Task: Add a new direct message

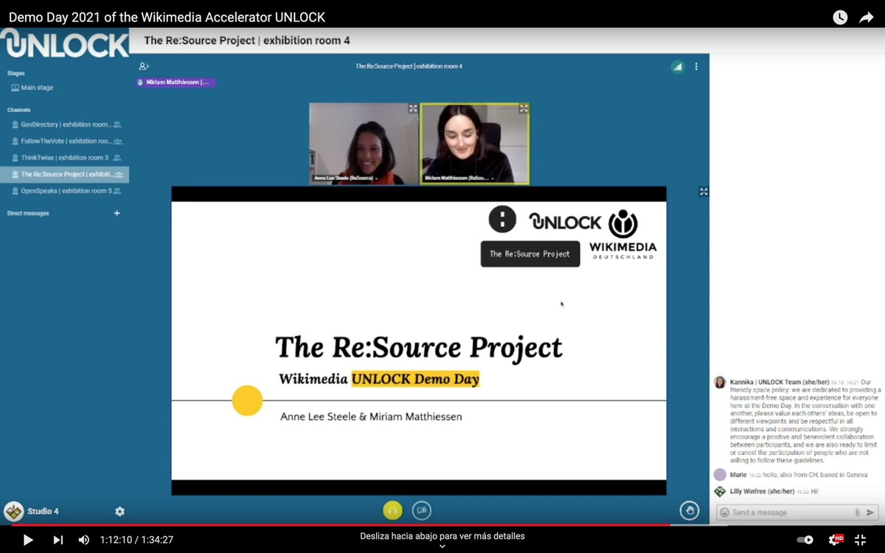Action: [117, 213]
